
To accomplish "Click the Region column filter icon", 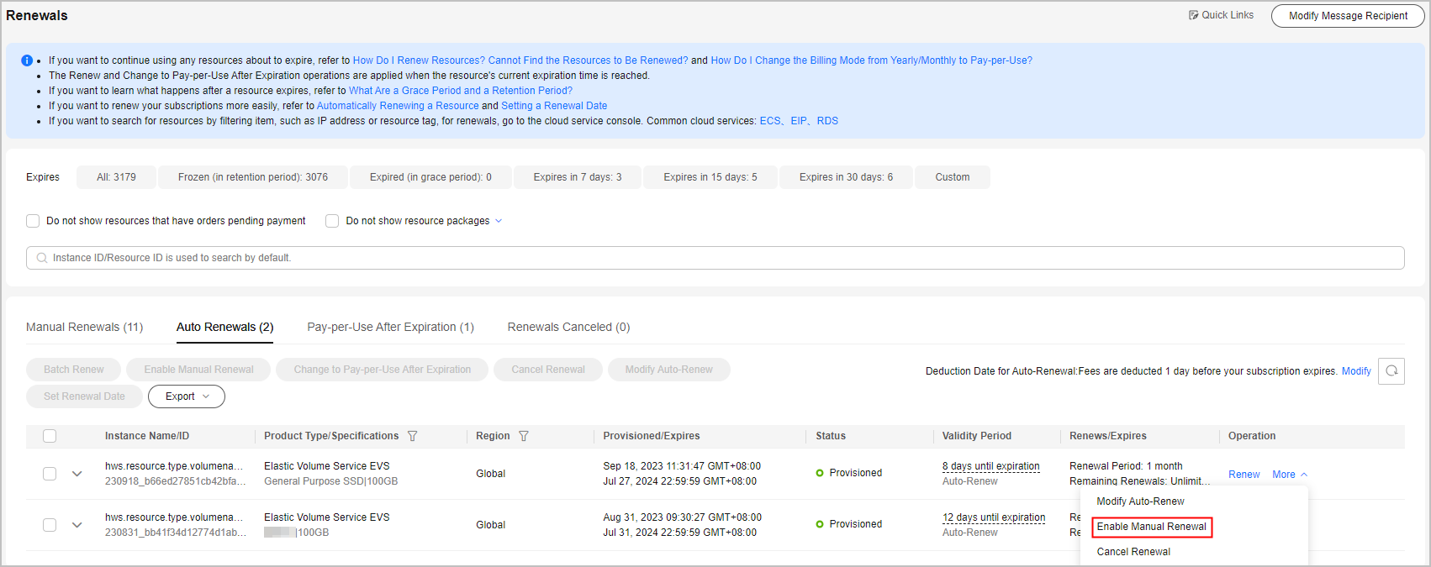I will 524,436.
